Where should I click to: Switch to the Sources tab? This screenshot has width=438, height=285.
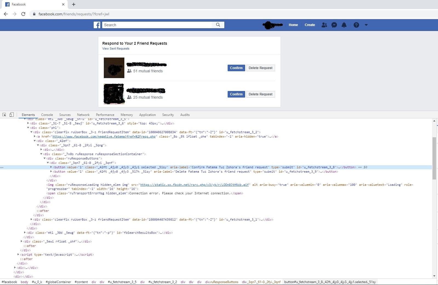pos(65,115)
